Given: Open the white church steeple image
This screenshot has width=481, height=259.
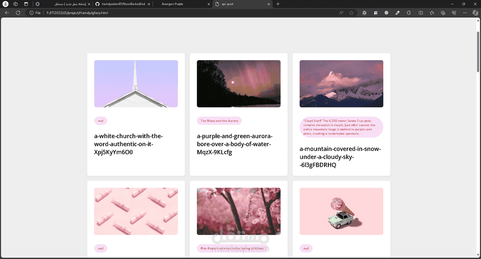Looking at the screenshot, I should point(136,84).
